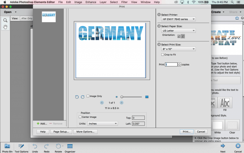Viewport: 244px width, 153px height.
Task: Open the print size 8" x 10" dropdown
Action: [x=178, y=49]
